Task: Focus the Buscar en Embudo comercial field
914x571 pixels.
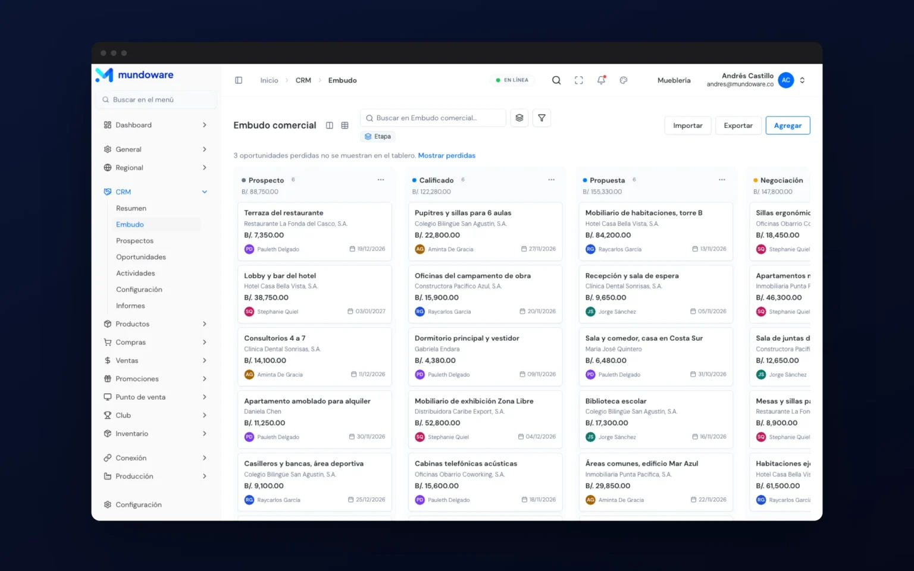Action: click(x=433, y=118)
